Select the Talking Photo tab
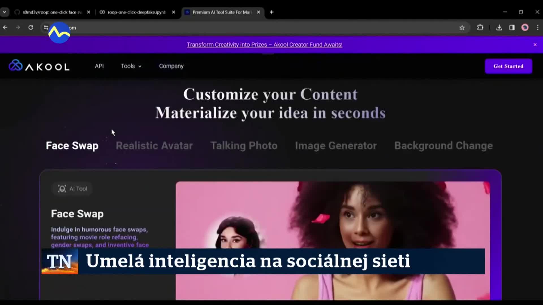This screenshot has height=305, width=543. (244, 146)
